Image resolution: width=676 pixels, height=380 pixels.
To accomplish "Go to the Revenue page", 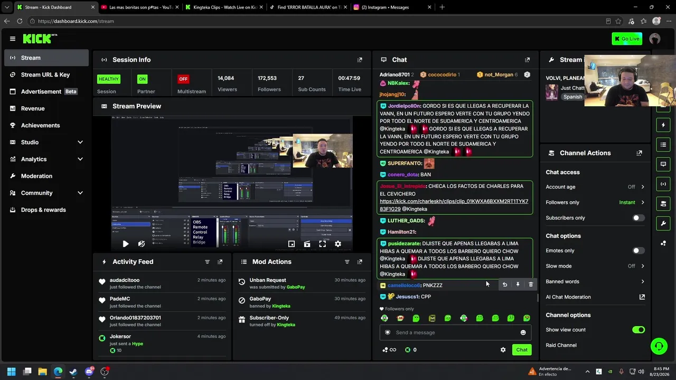I will point(46,108).
